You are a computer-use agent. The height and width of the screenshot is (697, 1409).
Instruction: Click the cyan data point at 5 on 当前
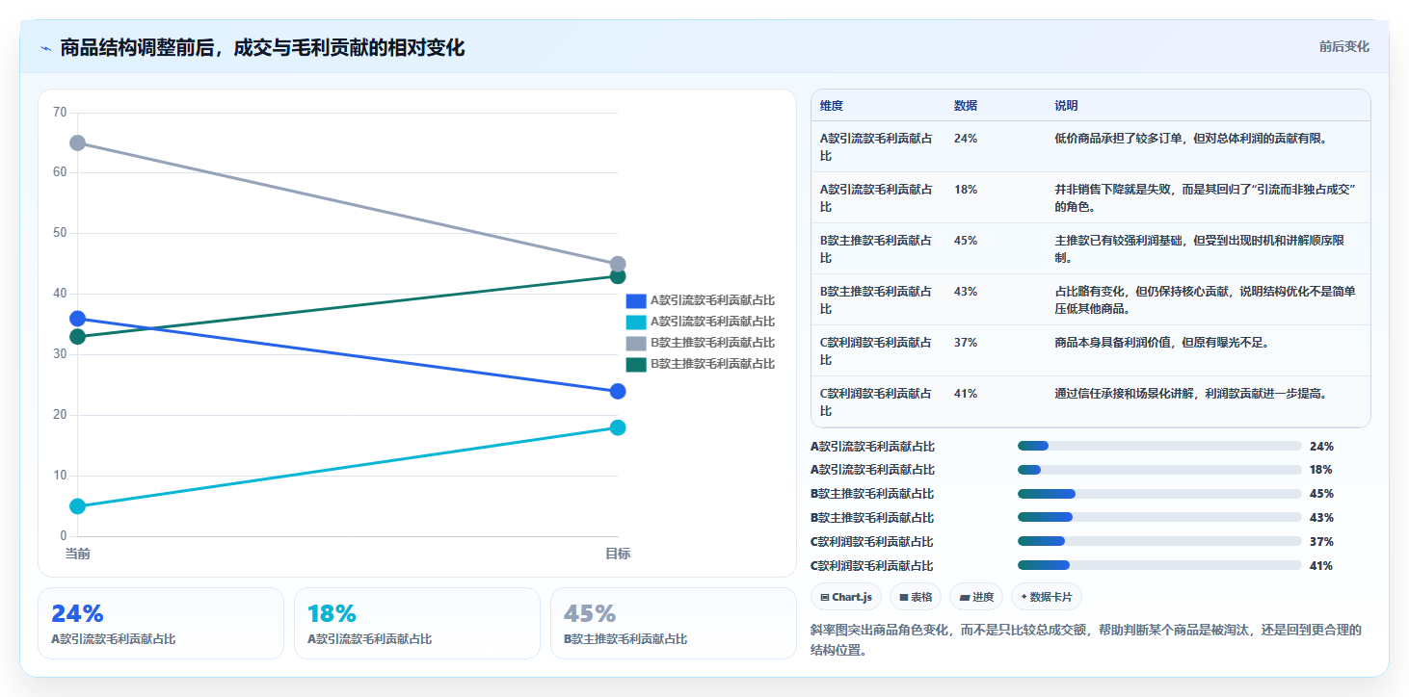[78, 506]
